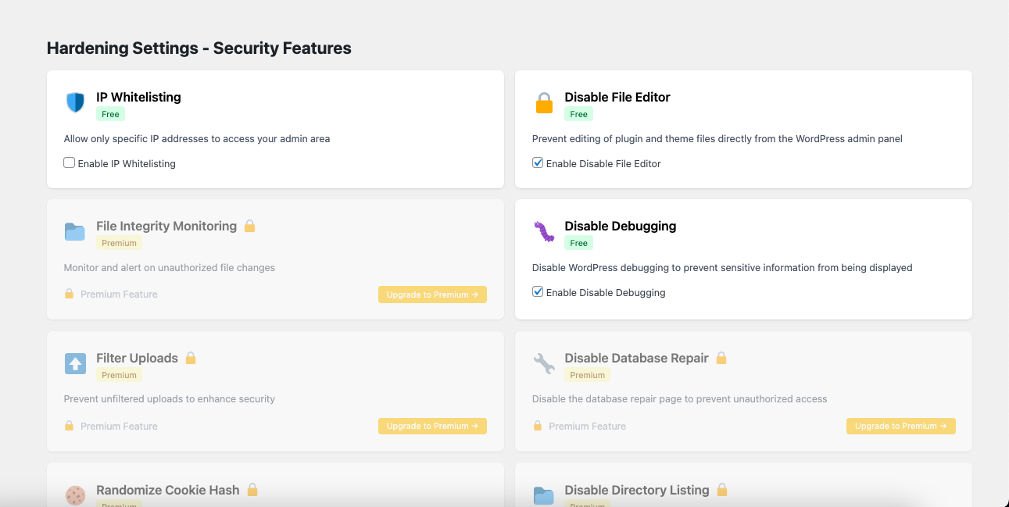Screen dimensions: 1009x507
Task: Click the wrench Disable Database Repair icon
Action: click(x=544, y=363)
